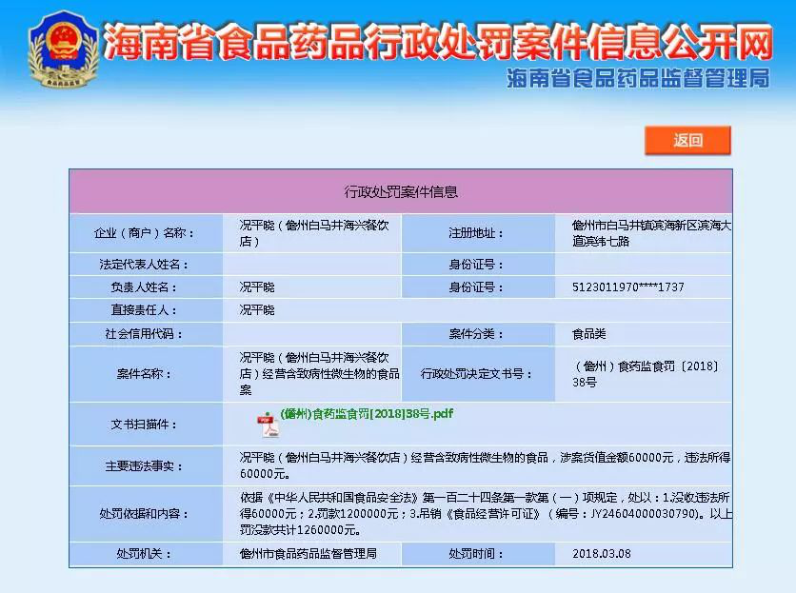Screen dimensions: 796x593
Task: Select the date 2018.03.08
Action: point(602,554)
